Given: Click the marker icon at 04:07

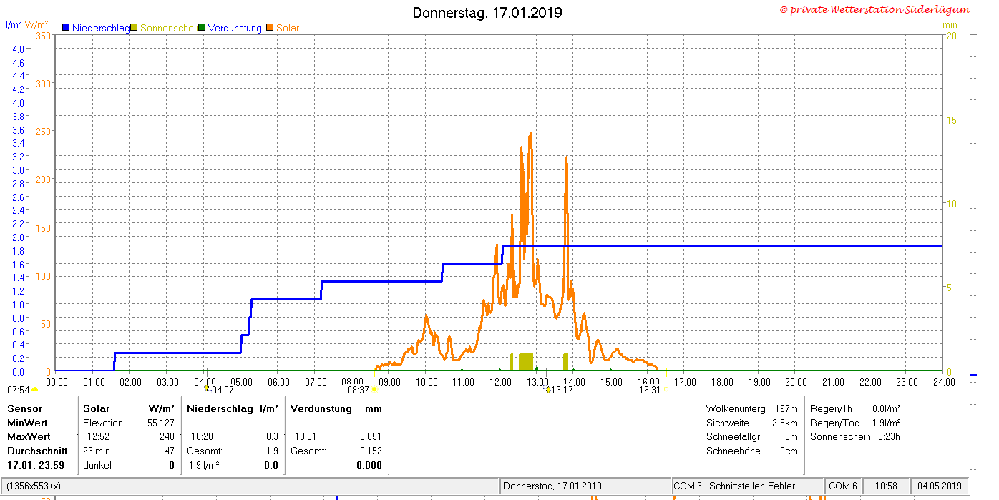Looking at the screenshot, I should tap(207, 388).
